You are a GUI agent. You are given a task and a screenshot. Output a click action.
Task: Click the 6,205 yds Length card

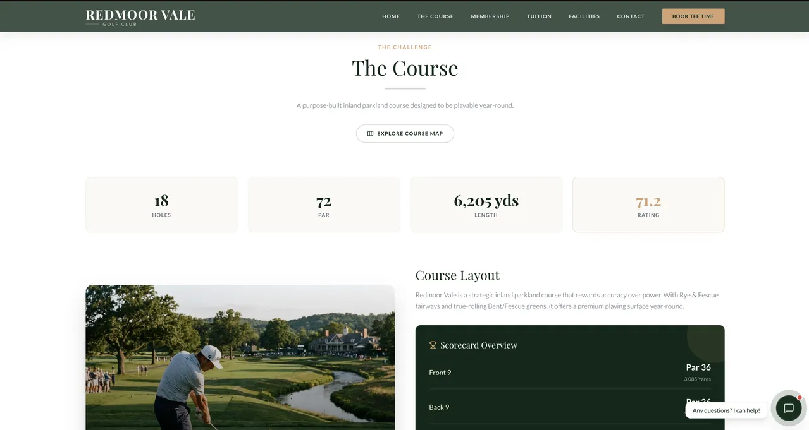[486, 205]
